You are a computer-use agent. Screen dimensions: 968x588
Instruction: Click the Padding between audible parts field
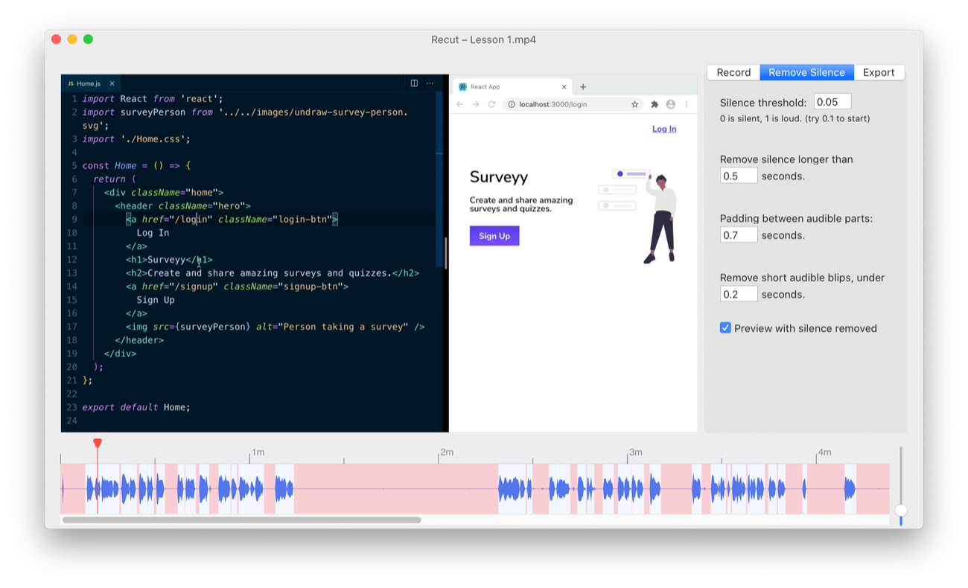(x=739, y=235)
